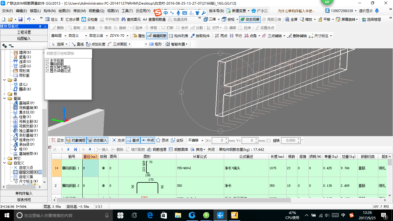Uncheck 显示详细公式 checkbox
393x221 pixels.
pos(47,71)
